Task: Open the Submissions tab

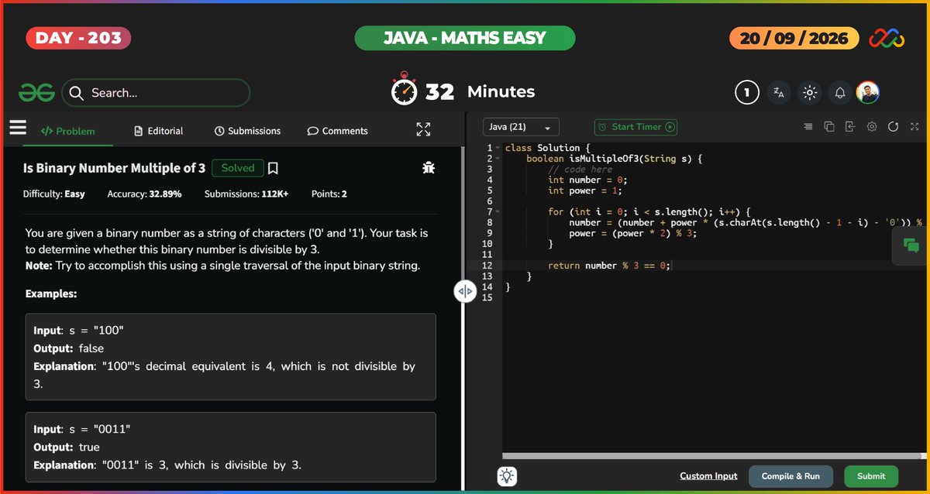Action: point(247,131)
